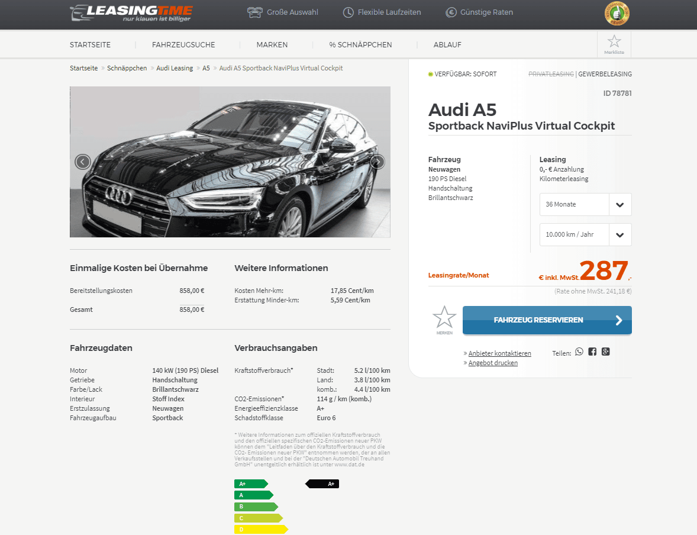This screenshot has height=535, width=697.
Task: Click the Brillantschwarz Farbe/Lack value
Action: (175, 389)
